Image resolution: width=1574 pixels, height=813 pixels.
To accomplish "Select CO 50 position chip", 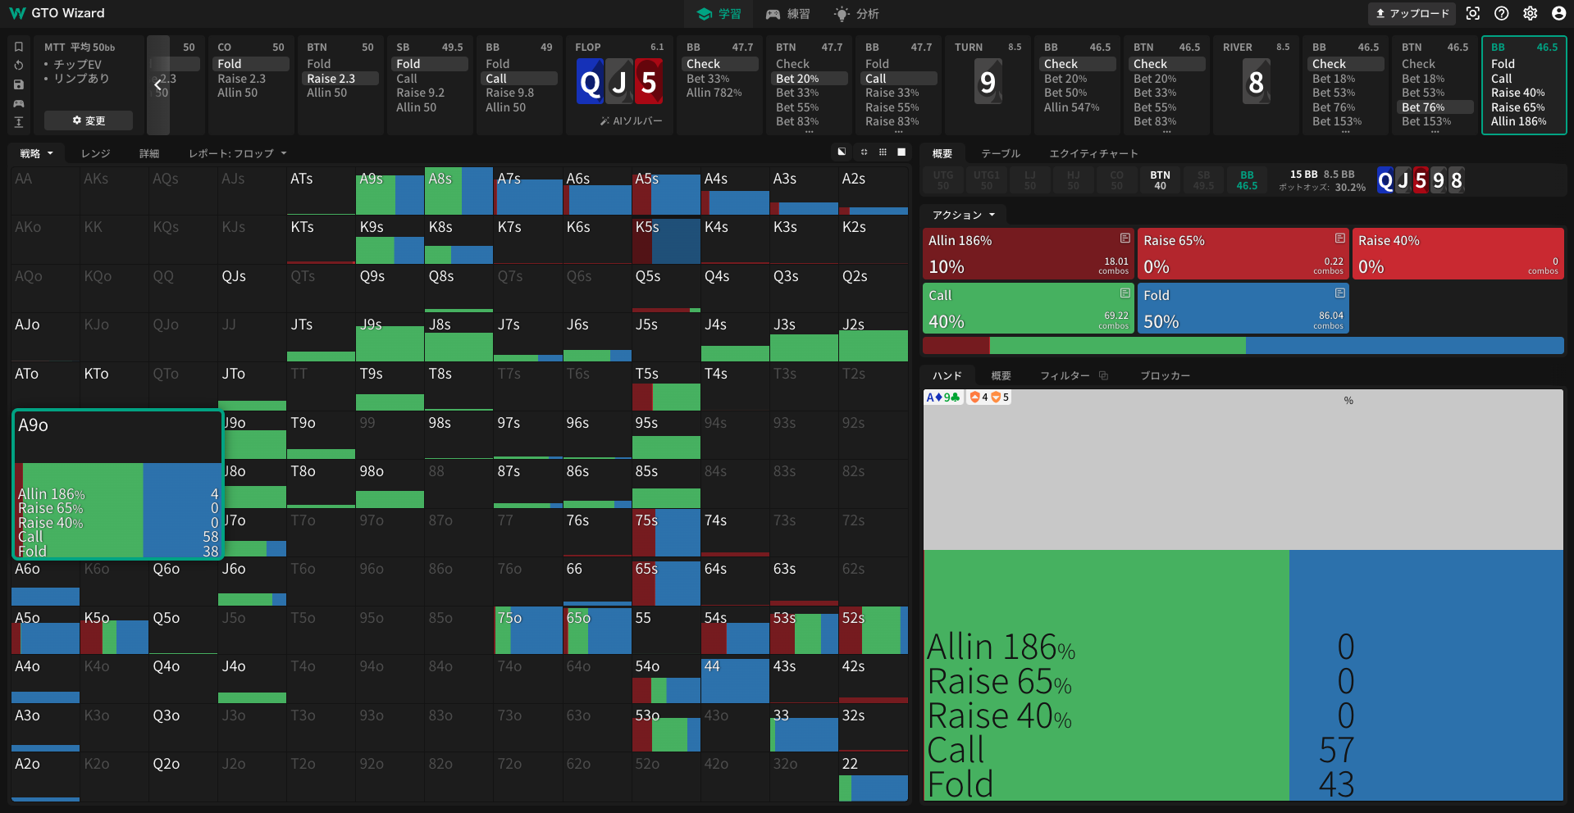I will (1116, 180).
